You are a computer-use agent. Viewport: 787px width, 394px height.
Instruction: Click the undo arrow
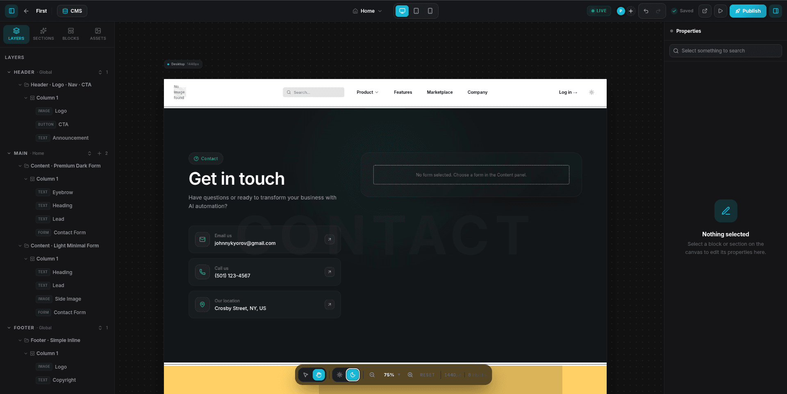coord(646,11)
